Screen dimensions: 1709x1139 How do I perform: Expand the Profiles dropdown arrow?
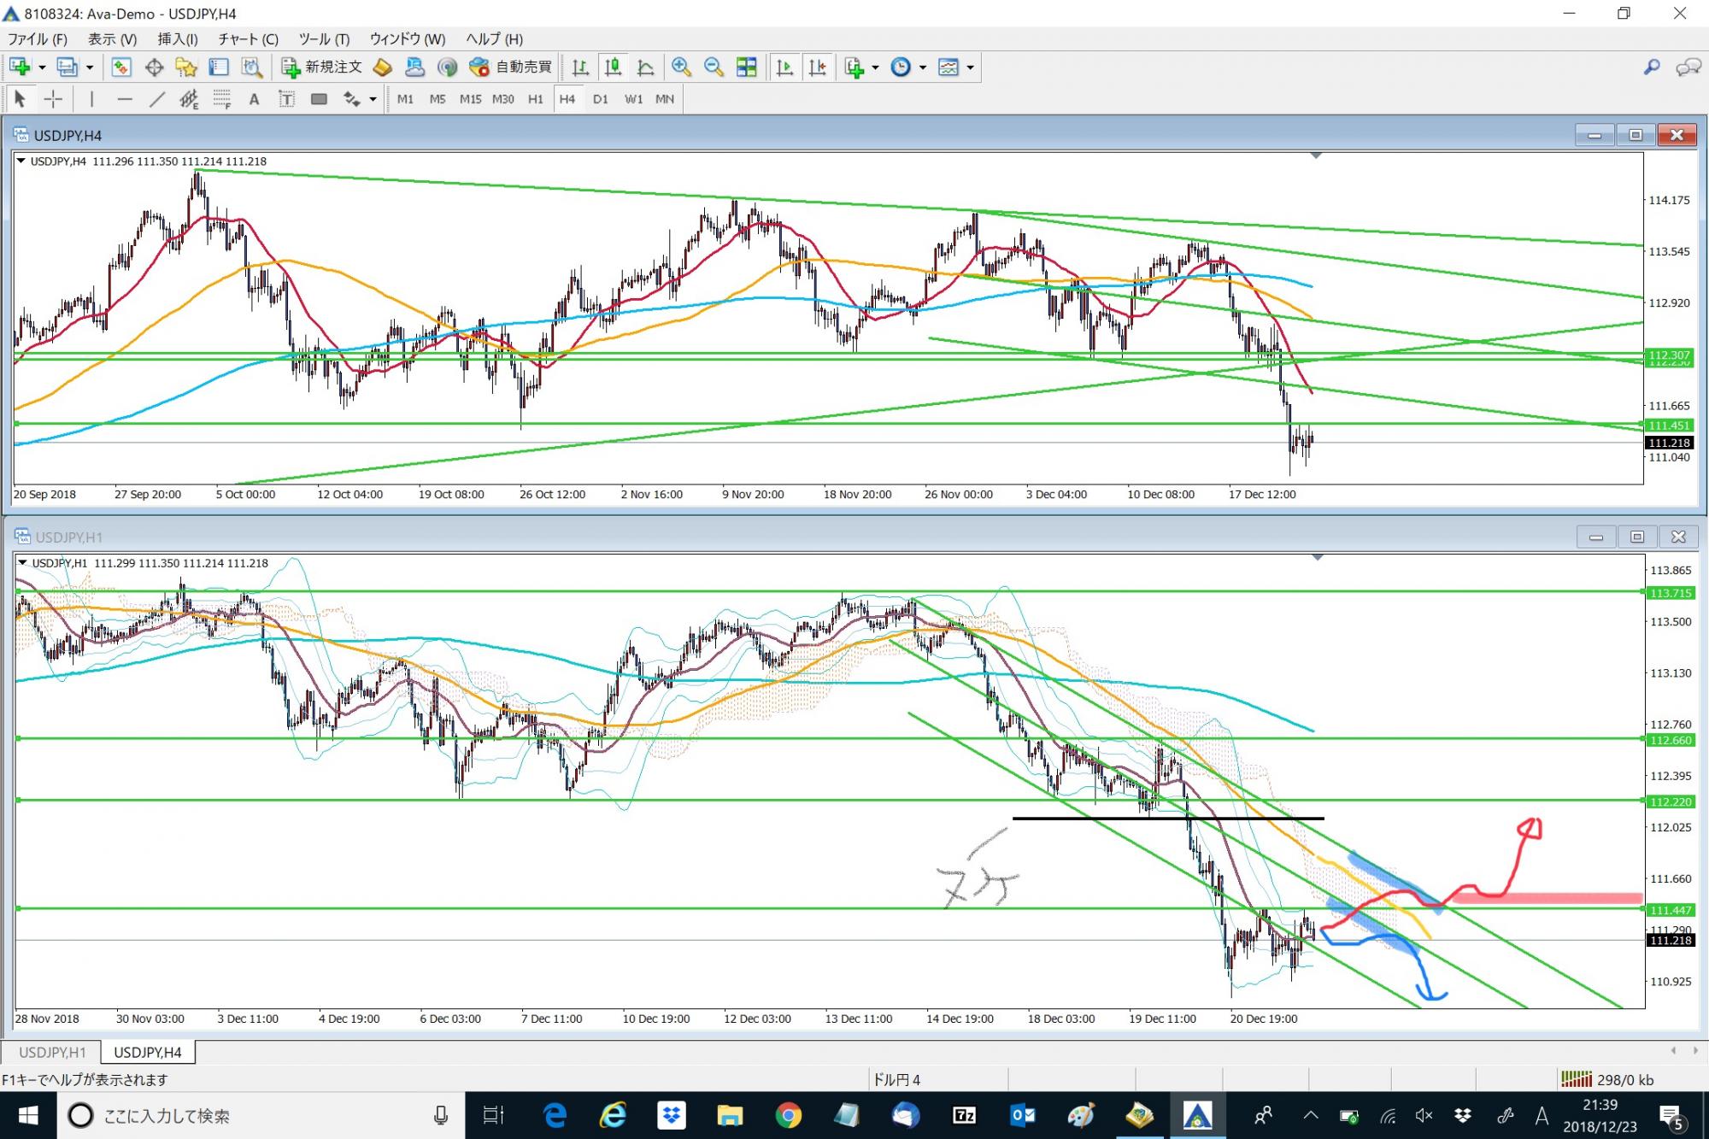click(x=89, y=68)
